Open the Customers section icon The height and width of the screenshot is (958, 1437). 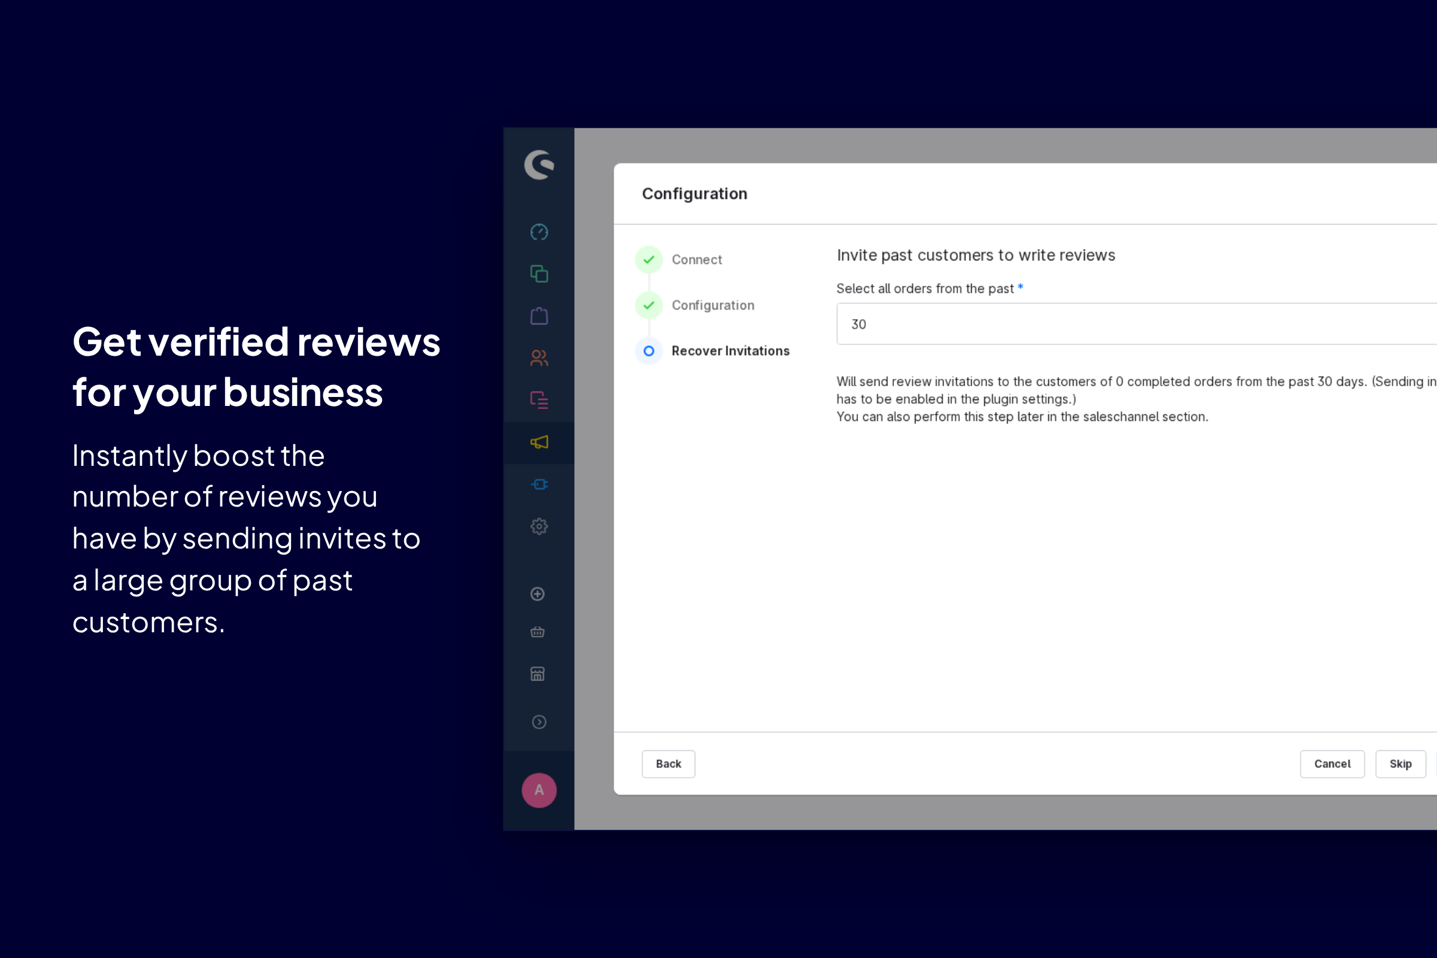click(x=538, y=359)
